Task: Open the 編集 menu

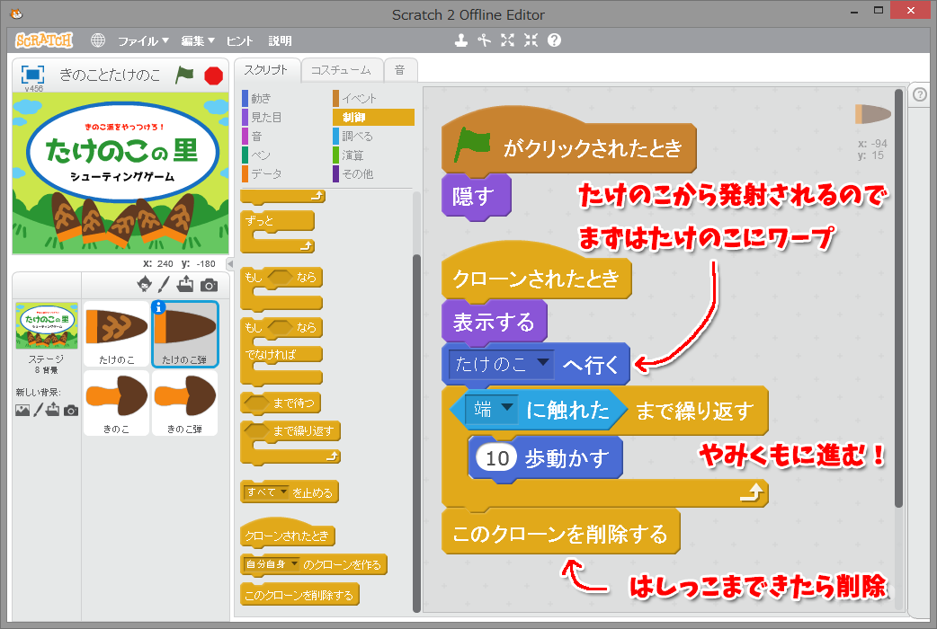Action: pyautogui.click(x=198, y=40)
